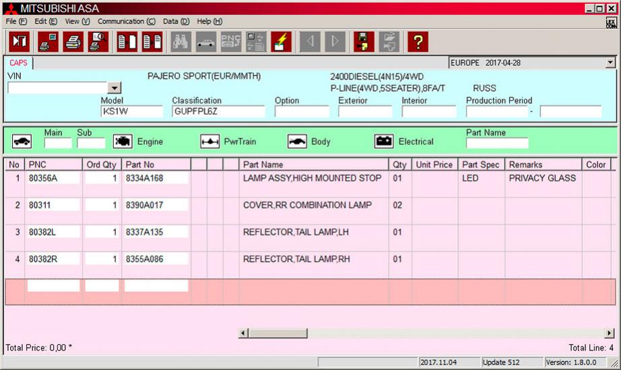621x370 pixels.
Task: Click the exit door toolbar icon
Action: coord(19,42)
